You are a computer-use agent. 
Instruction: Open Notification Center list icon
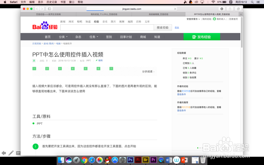pyautogui.click(x=258, y=2)
